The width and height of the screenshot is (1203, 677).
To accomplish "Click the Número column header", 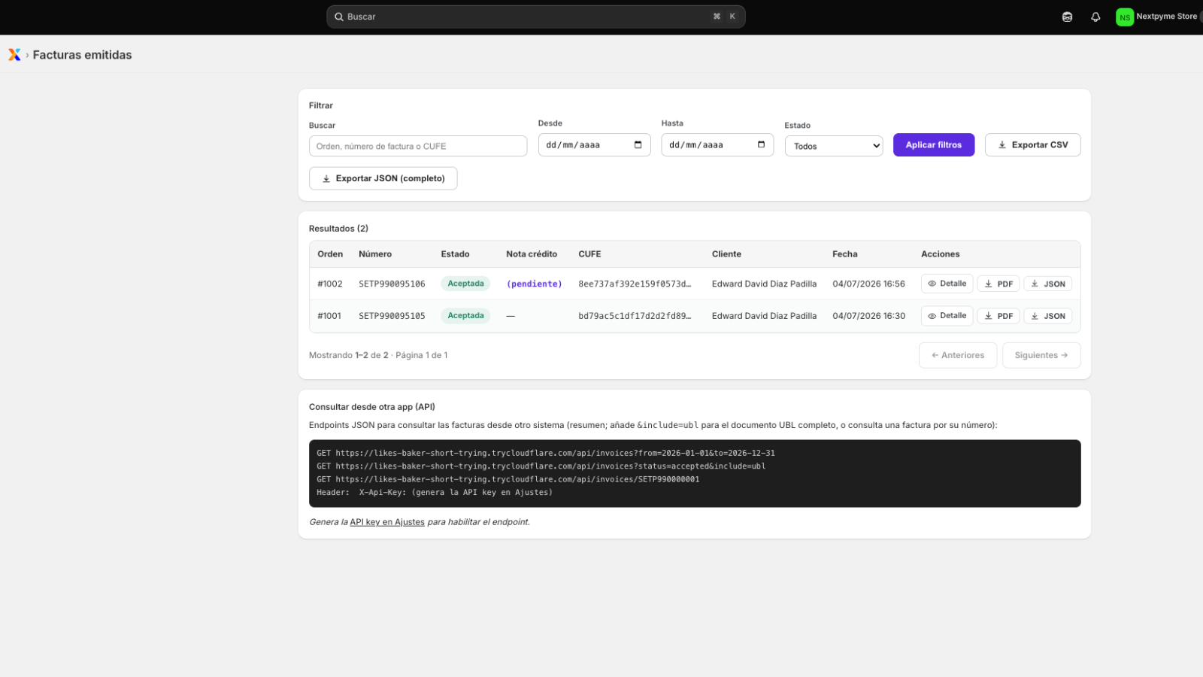I will [x=375, y=254].
